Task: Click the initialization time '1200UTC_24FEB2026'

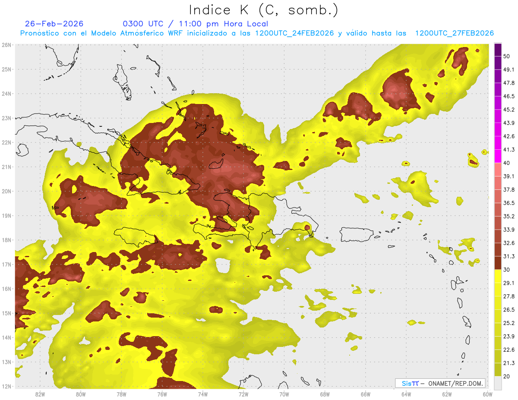Action: tap(294, 33)
